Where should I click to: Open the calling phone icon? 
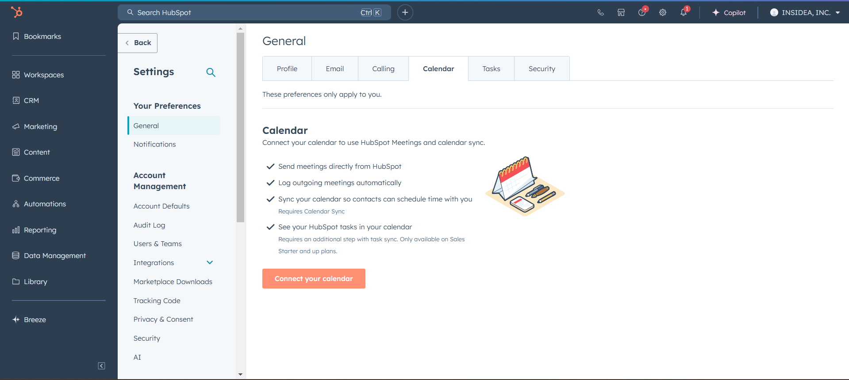pos(600,12)
